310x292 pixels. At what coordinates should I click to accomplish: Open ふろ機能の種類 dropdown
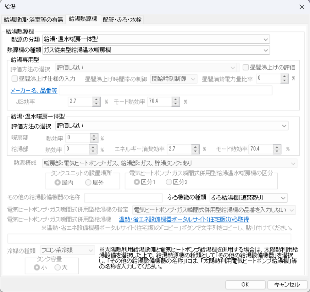248,198
